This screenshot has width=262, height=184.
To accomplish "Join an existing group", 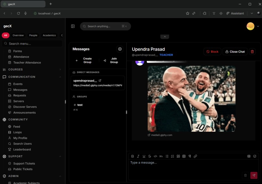I will [x=111, y=60].
